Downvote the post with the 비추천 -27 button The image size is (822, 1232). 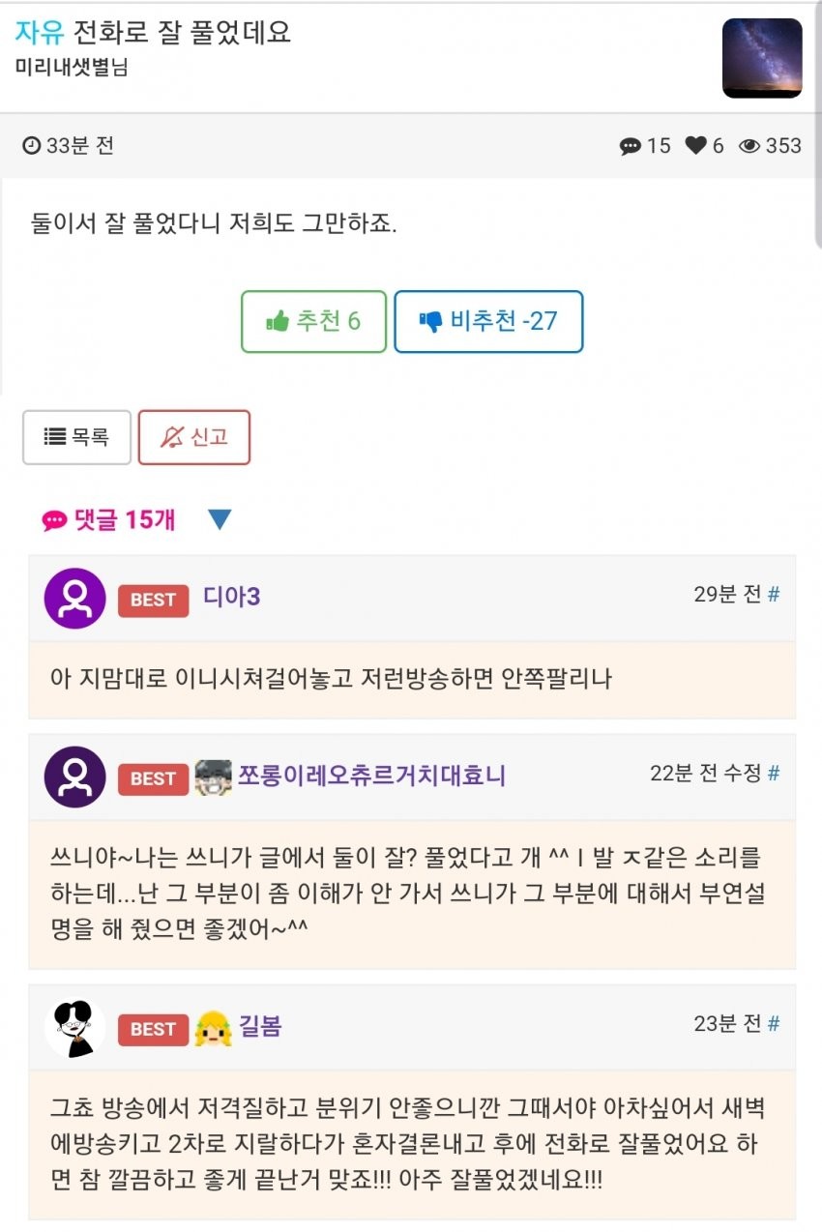[x=488, y=321]
